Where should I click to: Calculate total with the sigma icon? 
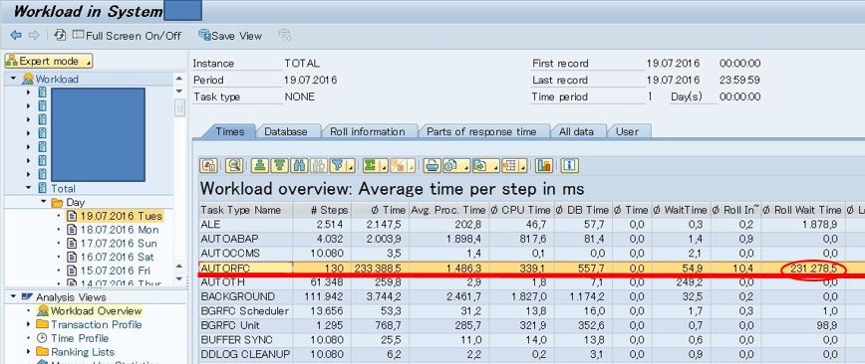(x=371, y=165)
